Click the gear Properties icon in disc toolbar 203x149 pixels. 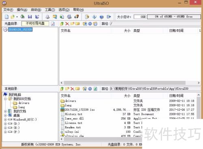[90, 24]
